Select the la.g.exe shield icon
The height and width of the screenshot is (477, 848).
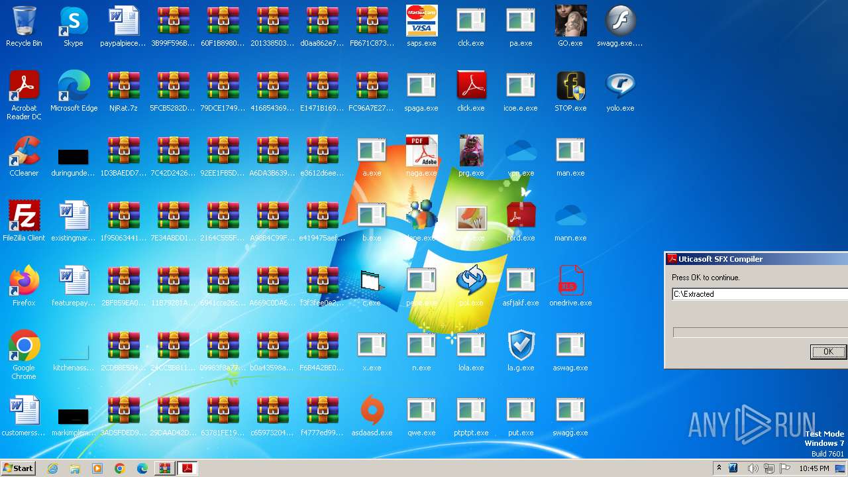point(521,345)
